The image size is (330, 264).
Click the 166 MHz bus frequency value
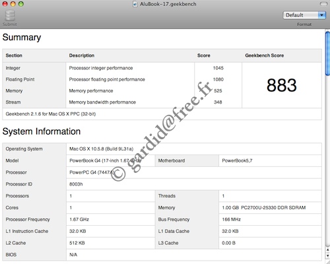[x=232, y=219]
